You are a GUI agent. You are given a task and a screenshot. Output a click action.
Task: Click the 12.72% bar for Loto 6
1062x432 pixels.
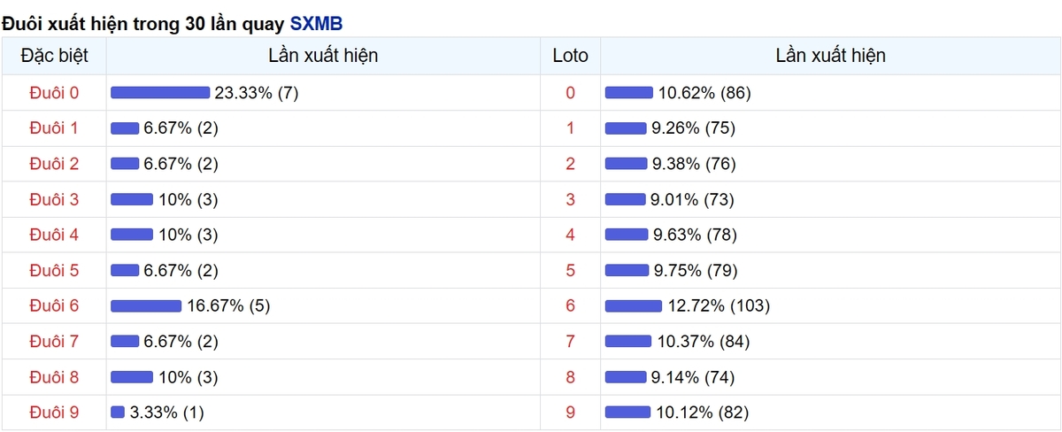634,305
